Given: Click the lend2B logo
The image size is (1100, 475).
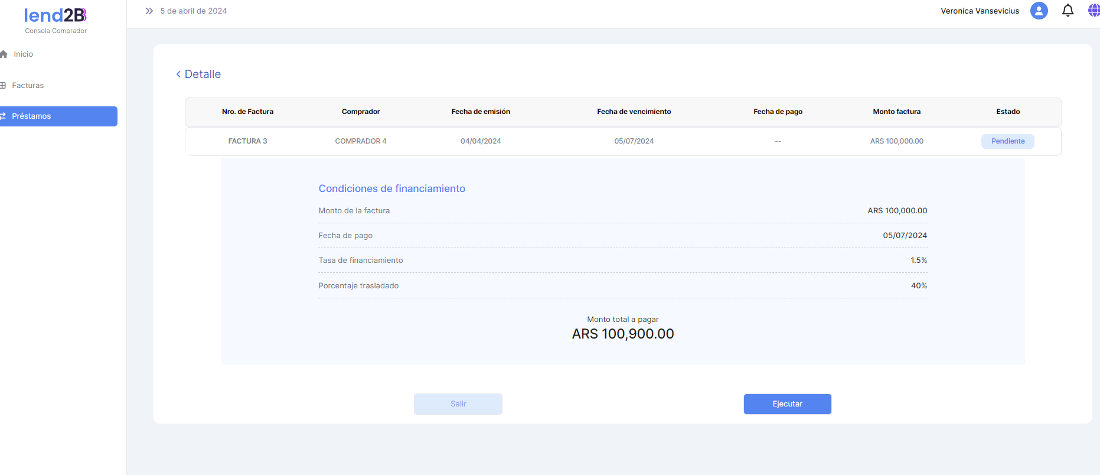Looking at the screenshot, I should [56, 15].
